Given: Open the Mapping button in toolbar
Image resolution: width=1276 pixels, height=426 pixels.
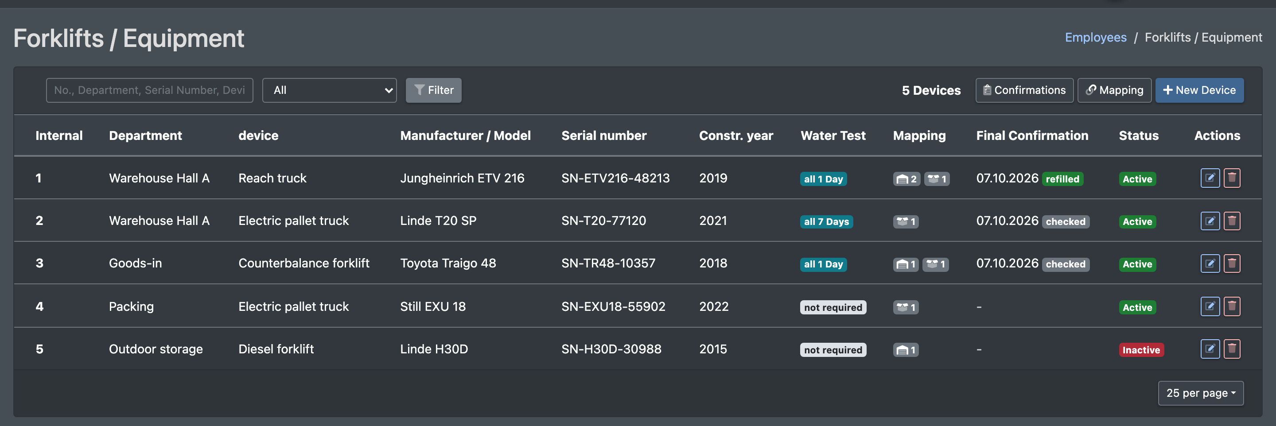Looking at the screenshot, I should click(x=1114, y=90).
